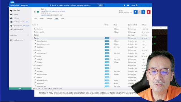The width and height of the screenshot is (181, 102).
Task: Click the whale icon in the bottom status bar
Action: pos(20,89)
